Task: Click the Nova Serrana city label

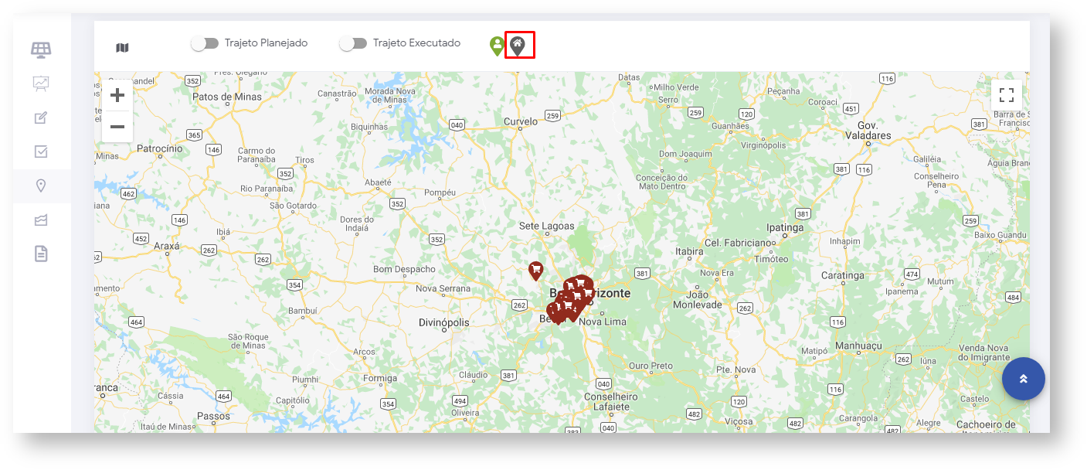Action: (x=443, y=288)
